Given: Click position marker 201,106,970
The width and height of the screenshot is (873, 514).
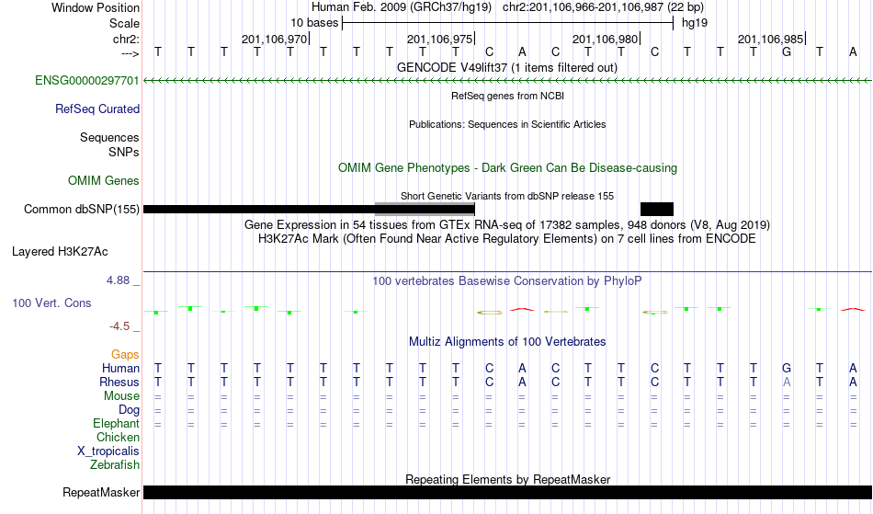Looking at the screenshot, I should pyautogui.click(x=275, y=39).
